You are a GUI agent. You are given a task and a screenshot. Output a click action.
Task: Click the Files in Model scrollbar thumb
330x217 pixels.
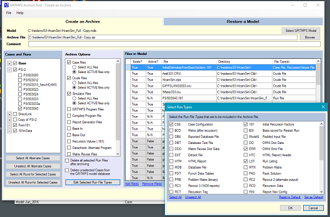pyautogui.click(x=318, y=74)
